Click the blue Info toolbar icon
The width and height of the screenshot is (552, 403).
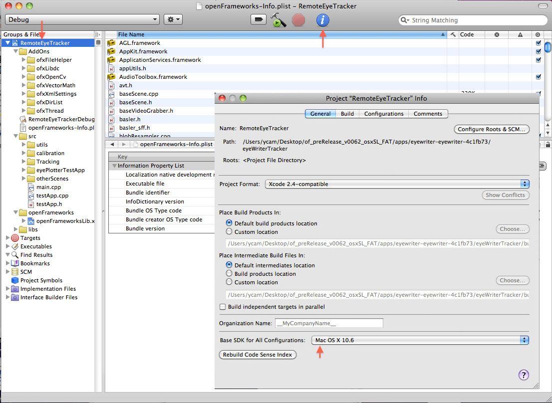click(322, 20)
